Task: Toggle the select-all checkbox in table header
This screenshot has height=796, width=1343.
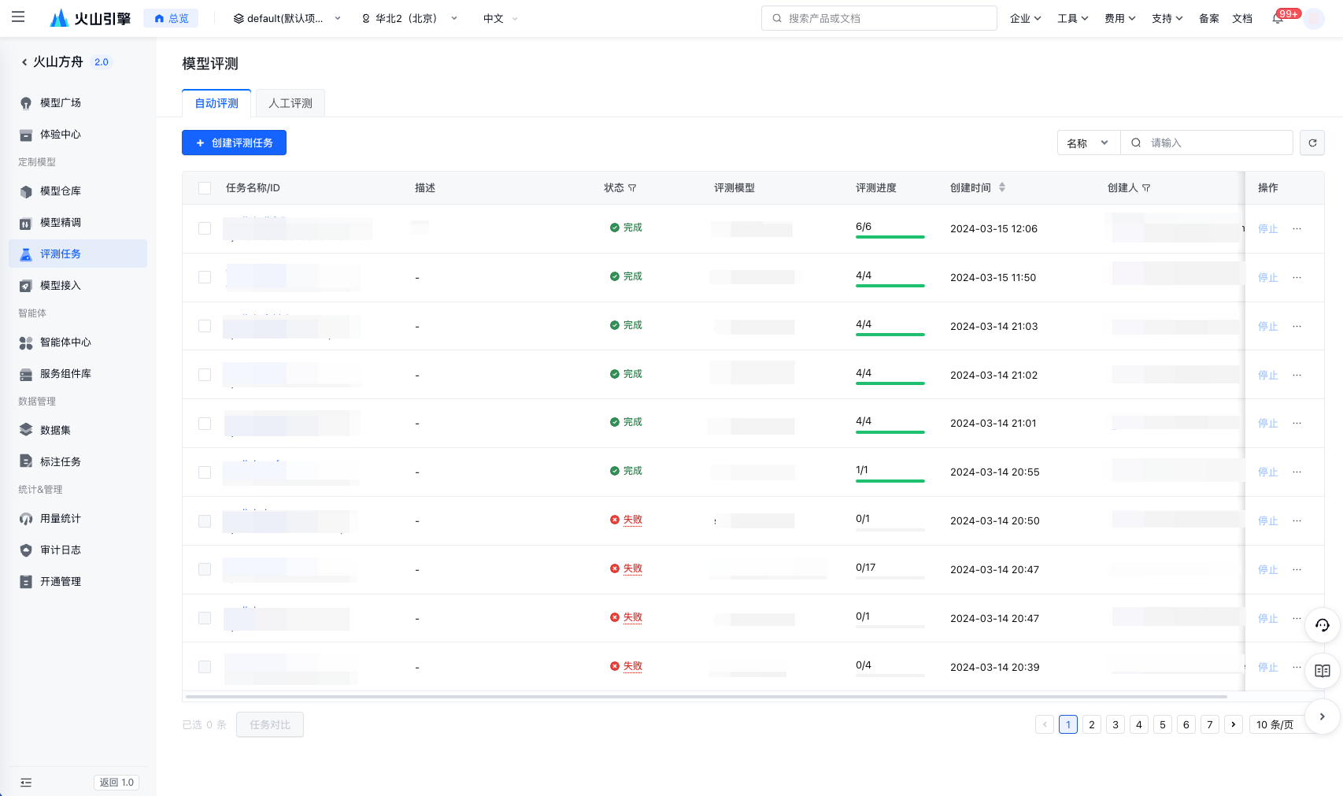Action: point(205,188)
